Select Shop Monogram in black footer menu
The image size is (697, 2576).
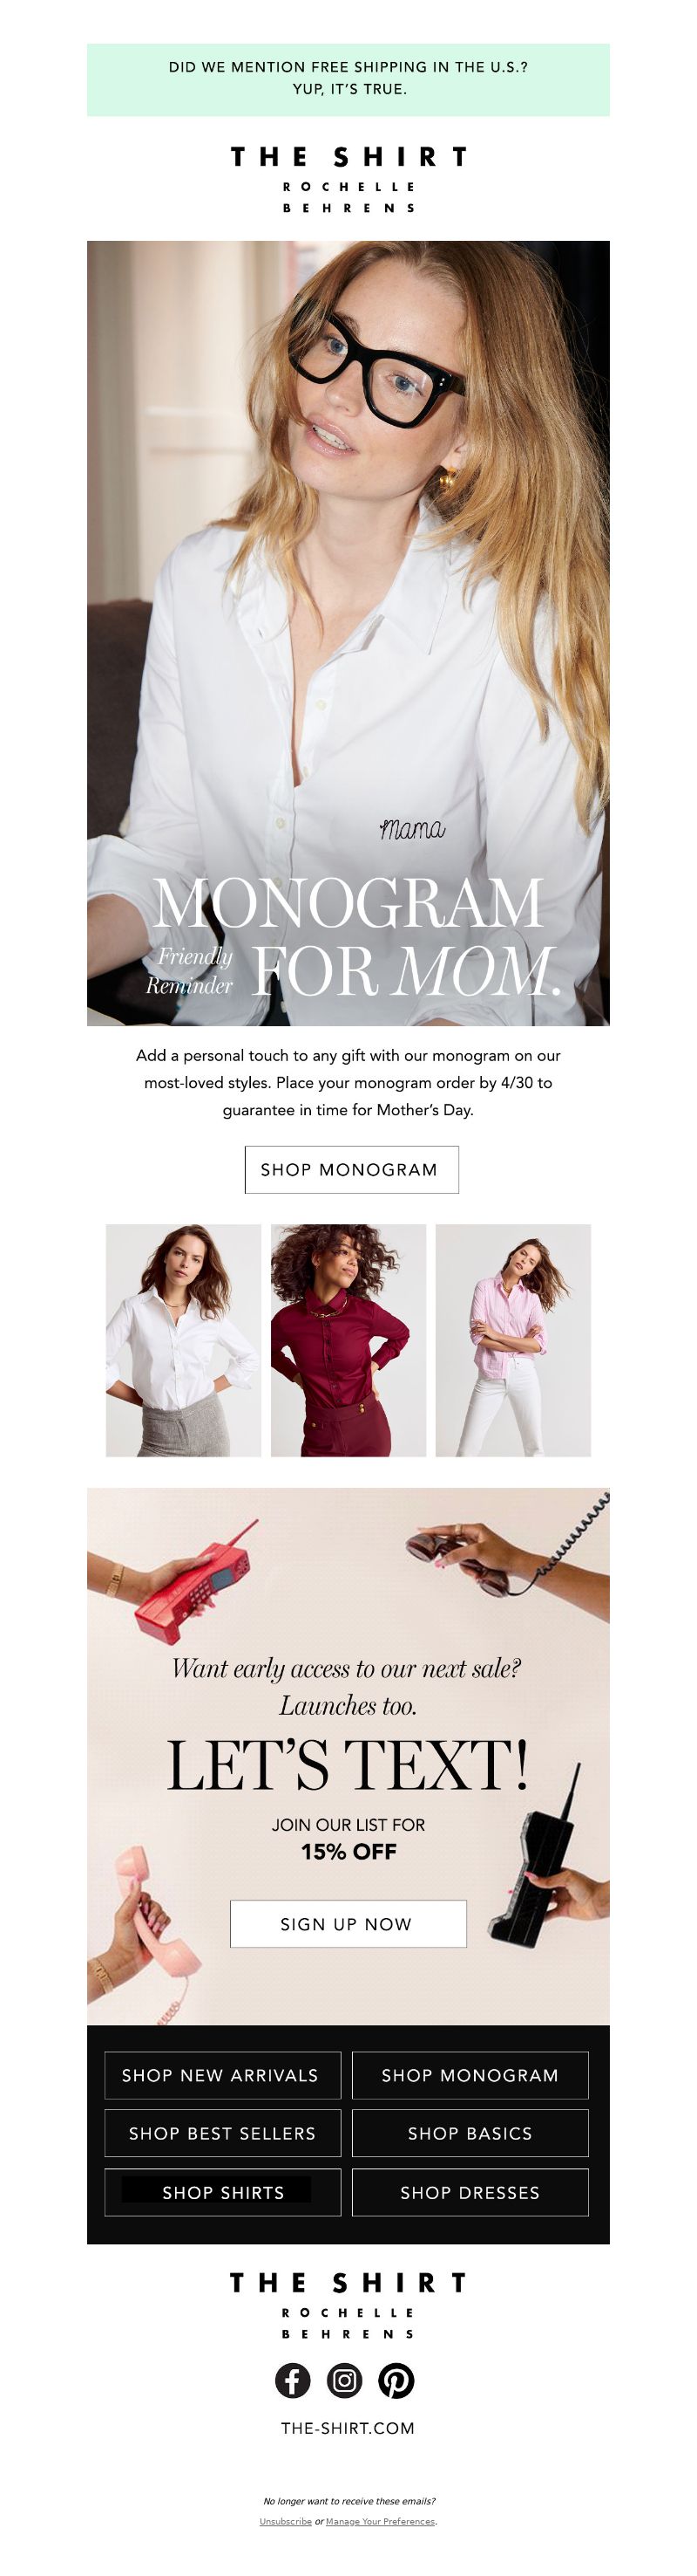470,2076
